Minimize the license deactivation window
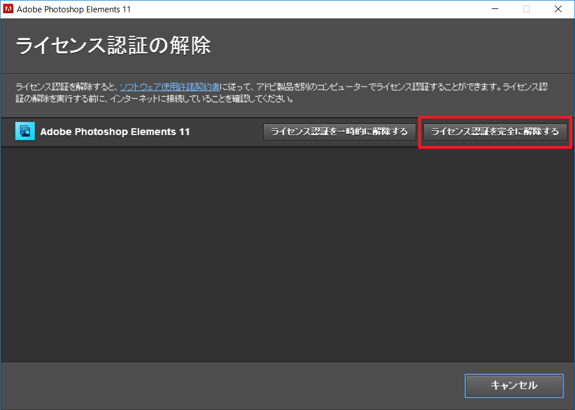 pos(495,9)
